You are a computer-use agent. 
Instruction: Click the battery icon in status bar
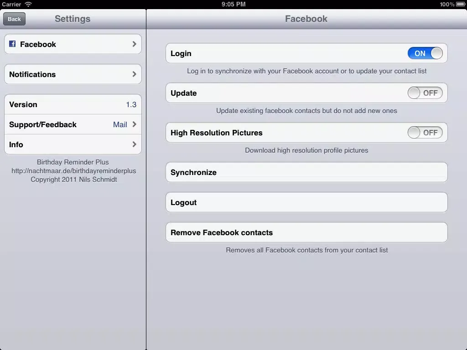coord(461,4)
